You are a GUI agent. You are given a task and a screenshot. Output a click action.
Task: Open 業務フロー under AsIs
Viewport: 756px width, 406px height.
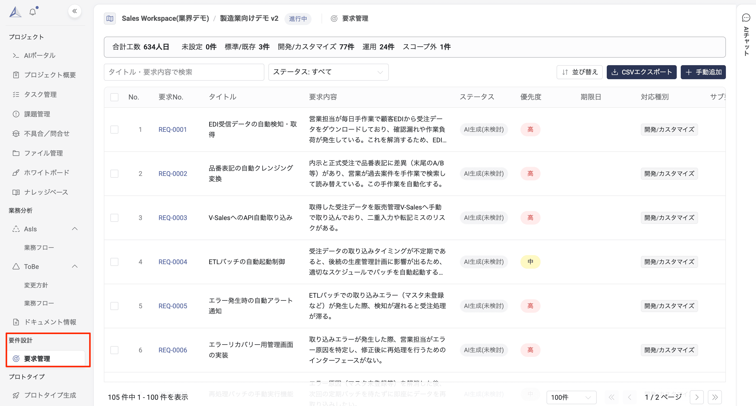[39, 248]
